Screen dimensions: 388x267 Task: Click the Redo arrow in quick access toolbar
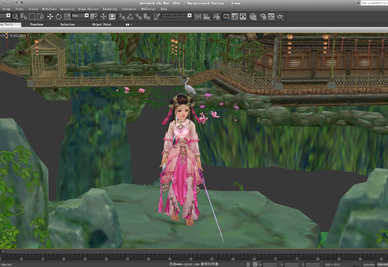(7, 3)
